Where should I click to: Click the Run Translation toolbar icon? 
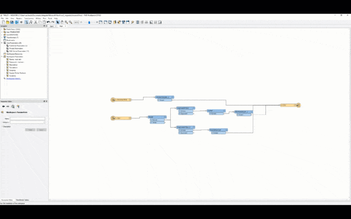coord(17,22)
